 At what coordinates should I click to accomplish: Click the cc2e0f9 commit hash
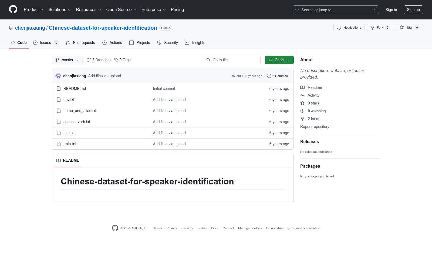237,76
